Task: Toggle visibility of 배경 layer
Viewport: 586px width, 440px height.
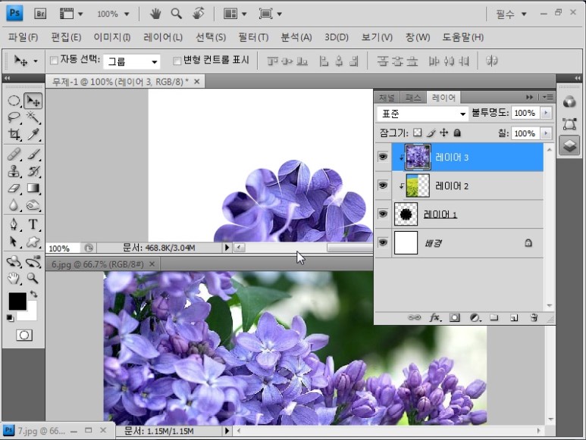Action: coord(383,242)
